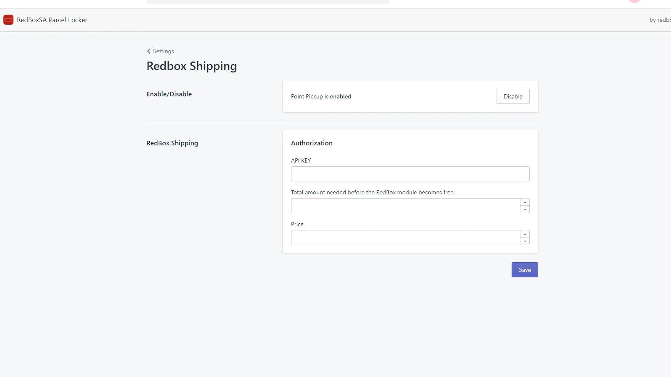Click the 'Price' field label
Screen dimensions: 671x377
pyautogui.click(x=297, y=224)
